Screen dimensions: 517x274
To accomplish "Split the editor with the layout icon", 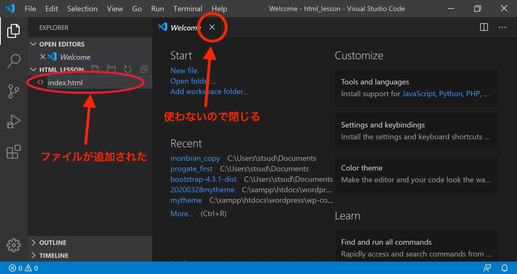I will click(x=484, y=27).
